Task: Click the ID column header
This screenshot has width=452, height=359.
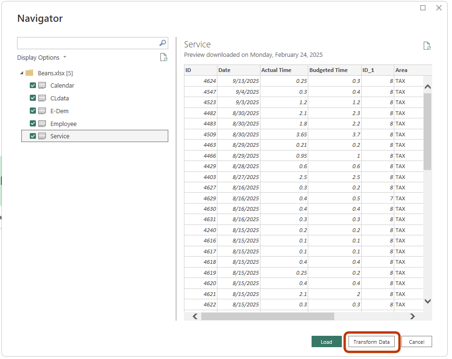Action: pos(200,70)
